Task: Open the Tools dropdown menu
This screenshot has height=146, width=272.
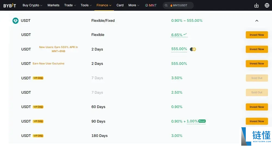Action: coord(86,5)
